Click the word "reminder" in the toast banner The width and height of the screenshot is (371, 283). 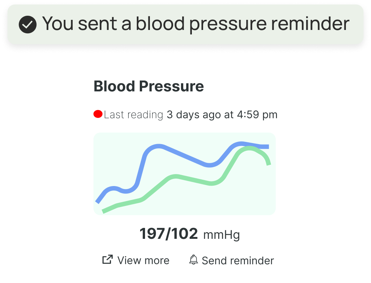(311, 24)
